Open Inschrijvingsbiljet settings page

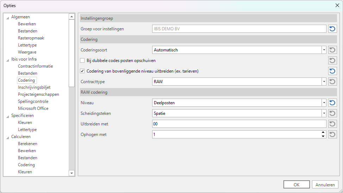(34, 87)
